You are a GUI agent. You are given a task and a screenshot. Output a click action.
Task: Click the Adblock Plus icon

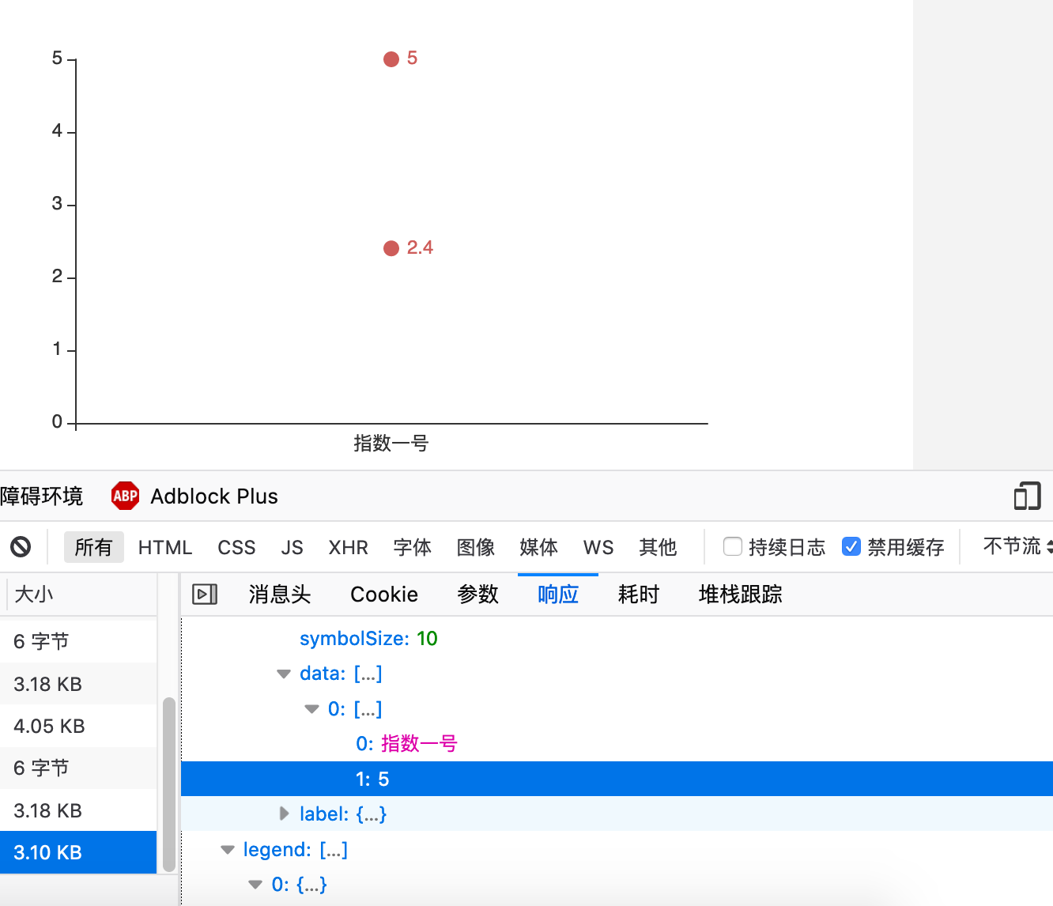click(125, 496)
